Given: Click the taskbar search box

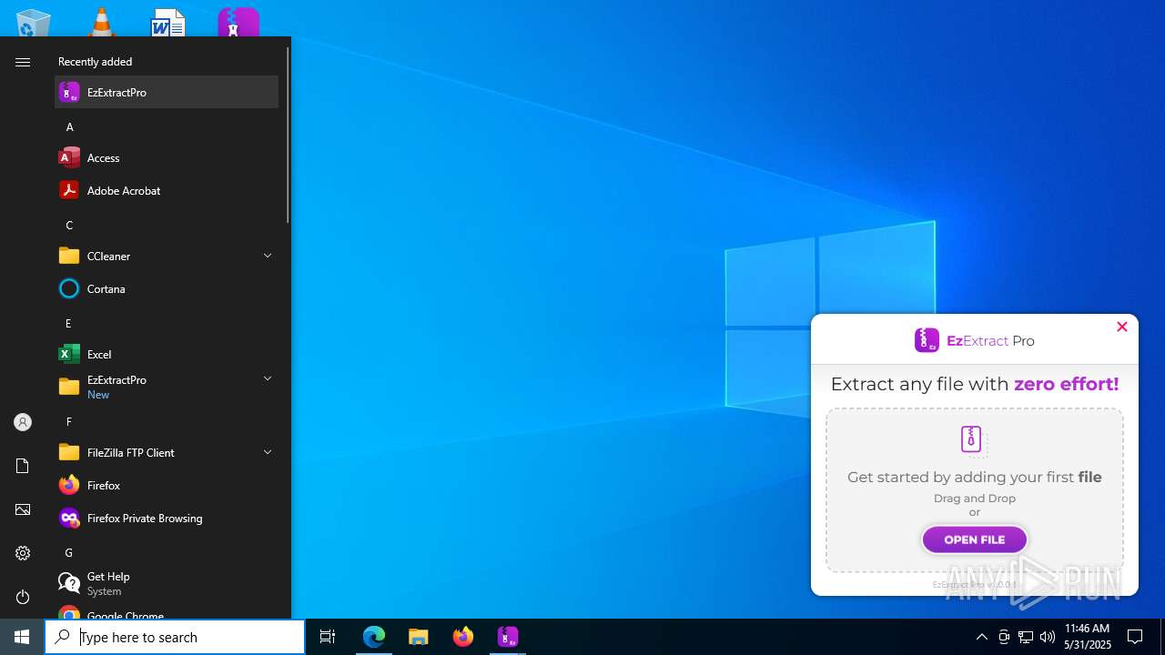Looking at the screenshot, I should coord(175,637).
